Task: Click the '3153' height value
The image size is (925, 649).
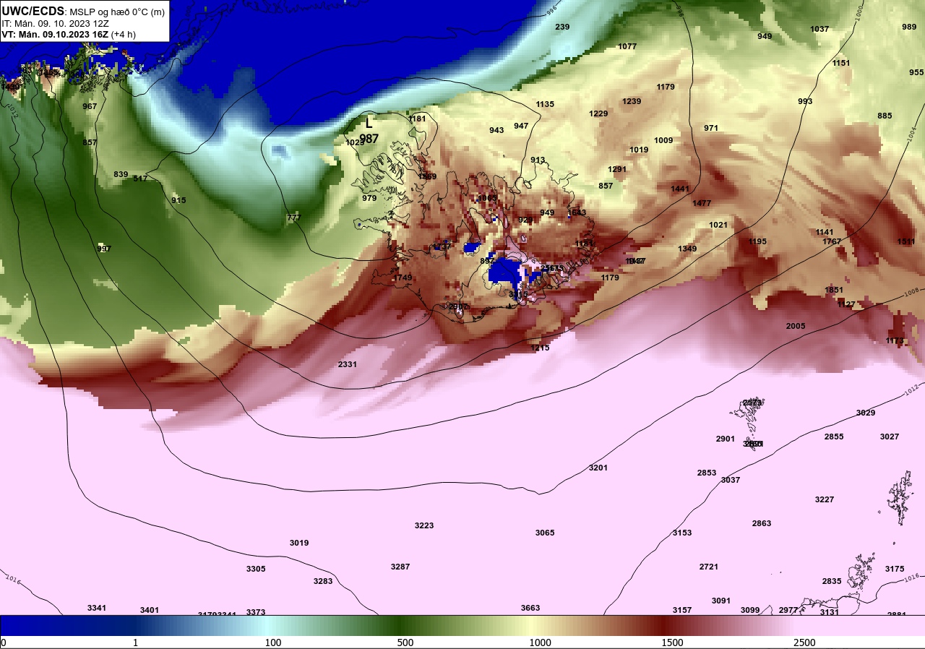Action: [x=682, y=533]
